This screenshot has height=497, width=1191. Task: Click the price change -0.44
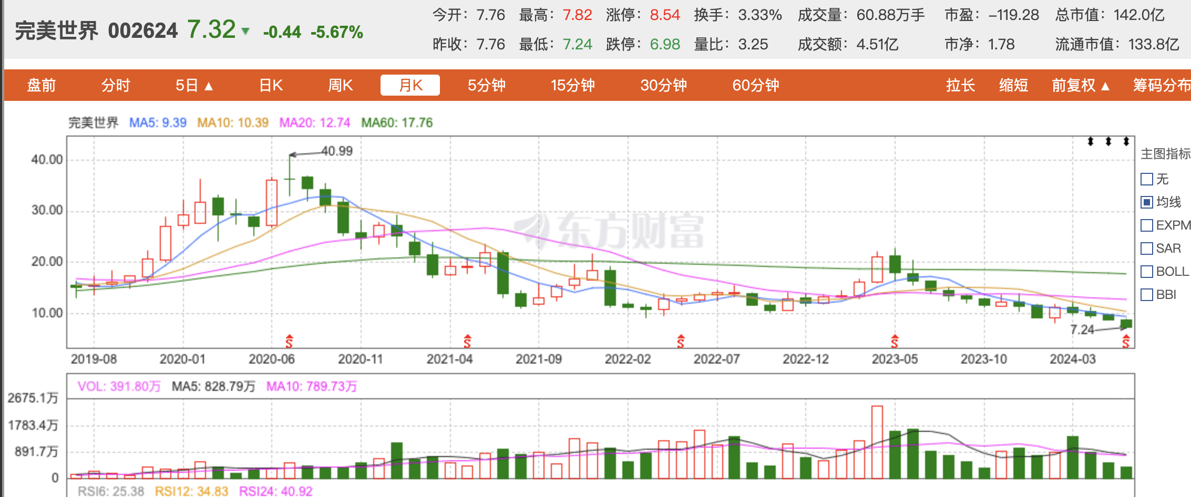(282, 32)
